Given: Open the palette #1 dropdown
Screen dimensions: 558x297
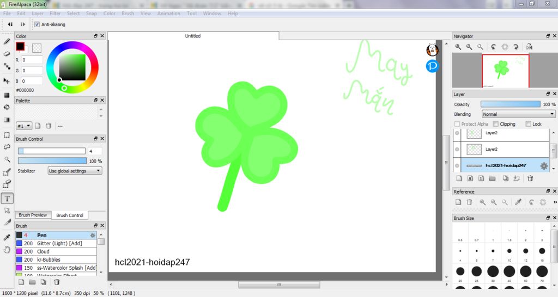Looking at the screenshot, I should tap(24, 126).
